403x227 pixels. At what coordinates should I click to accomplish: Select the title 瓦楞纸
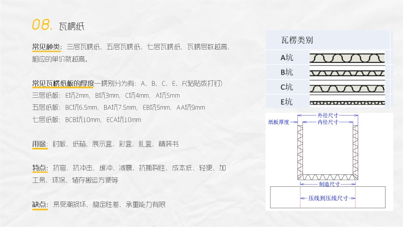pos(72,26)
